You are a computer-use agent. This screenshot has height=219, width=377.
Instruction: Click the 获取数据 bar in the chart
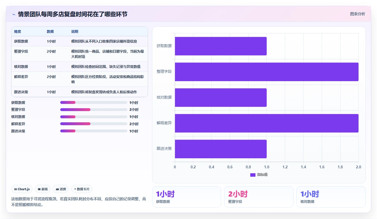[221, 46]
